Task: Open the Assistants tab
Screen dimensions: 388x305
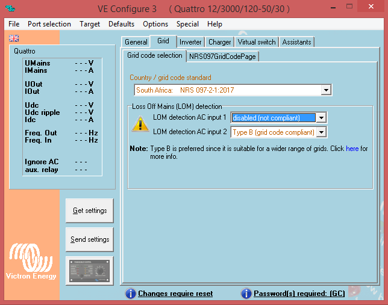Action: pos(296,42)
